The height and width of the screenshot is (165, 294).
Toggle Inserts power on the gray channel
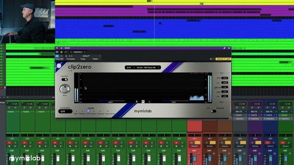234,115
